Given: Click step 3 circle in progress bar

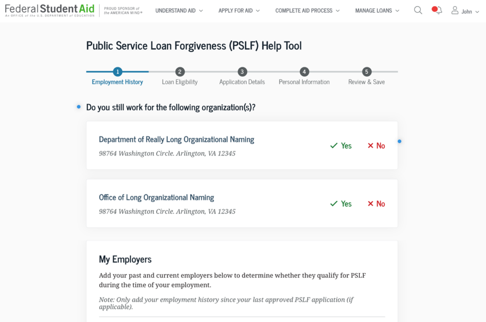Looking at the screenshot, I should click(242, 72).
